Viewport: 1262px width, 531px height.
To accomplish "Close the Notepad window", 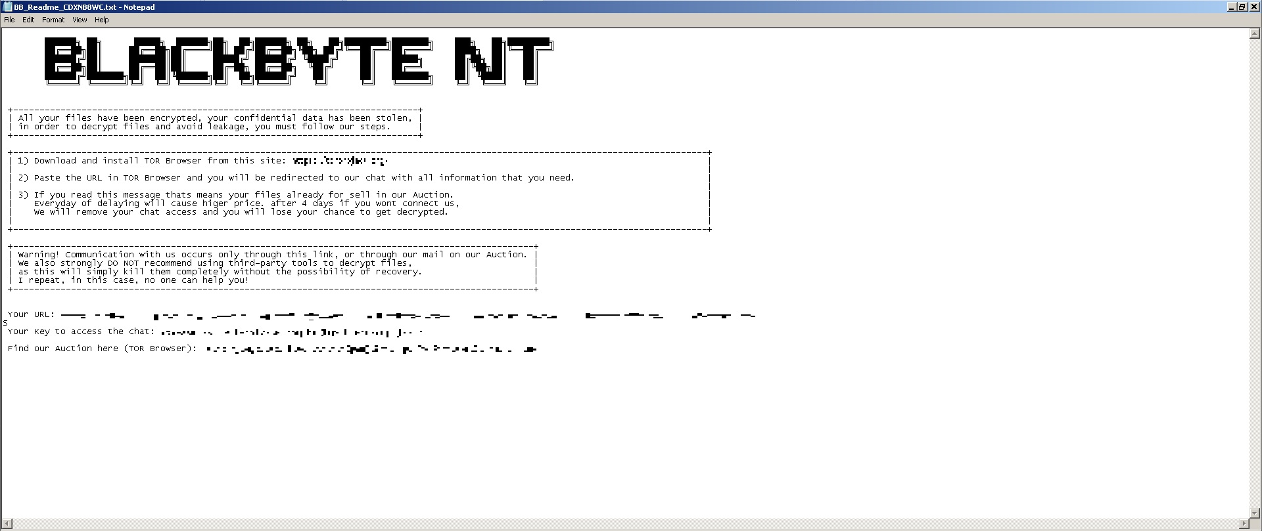I will pyautogui.click(x=1253, y=7).
